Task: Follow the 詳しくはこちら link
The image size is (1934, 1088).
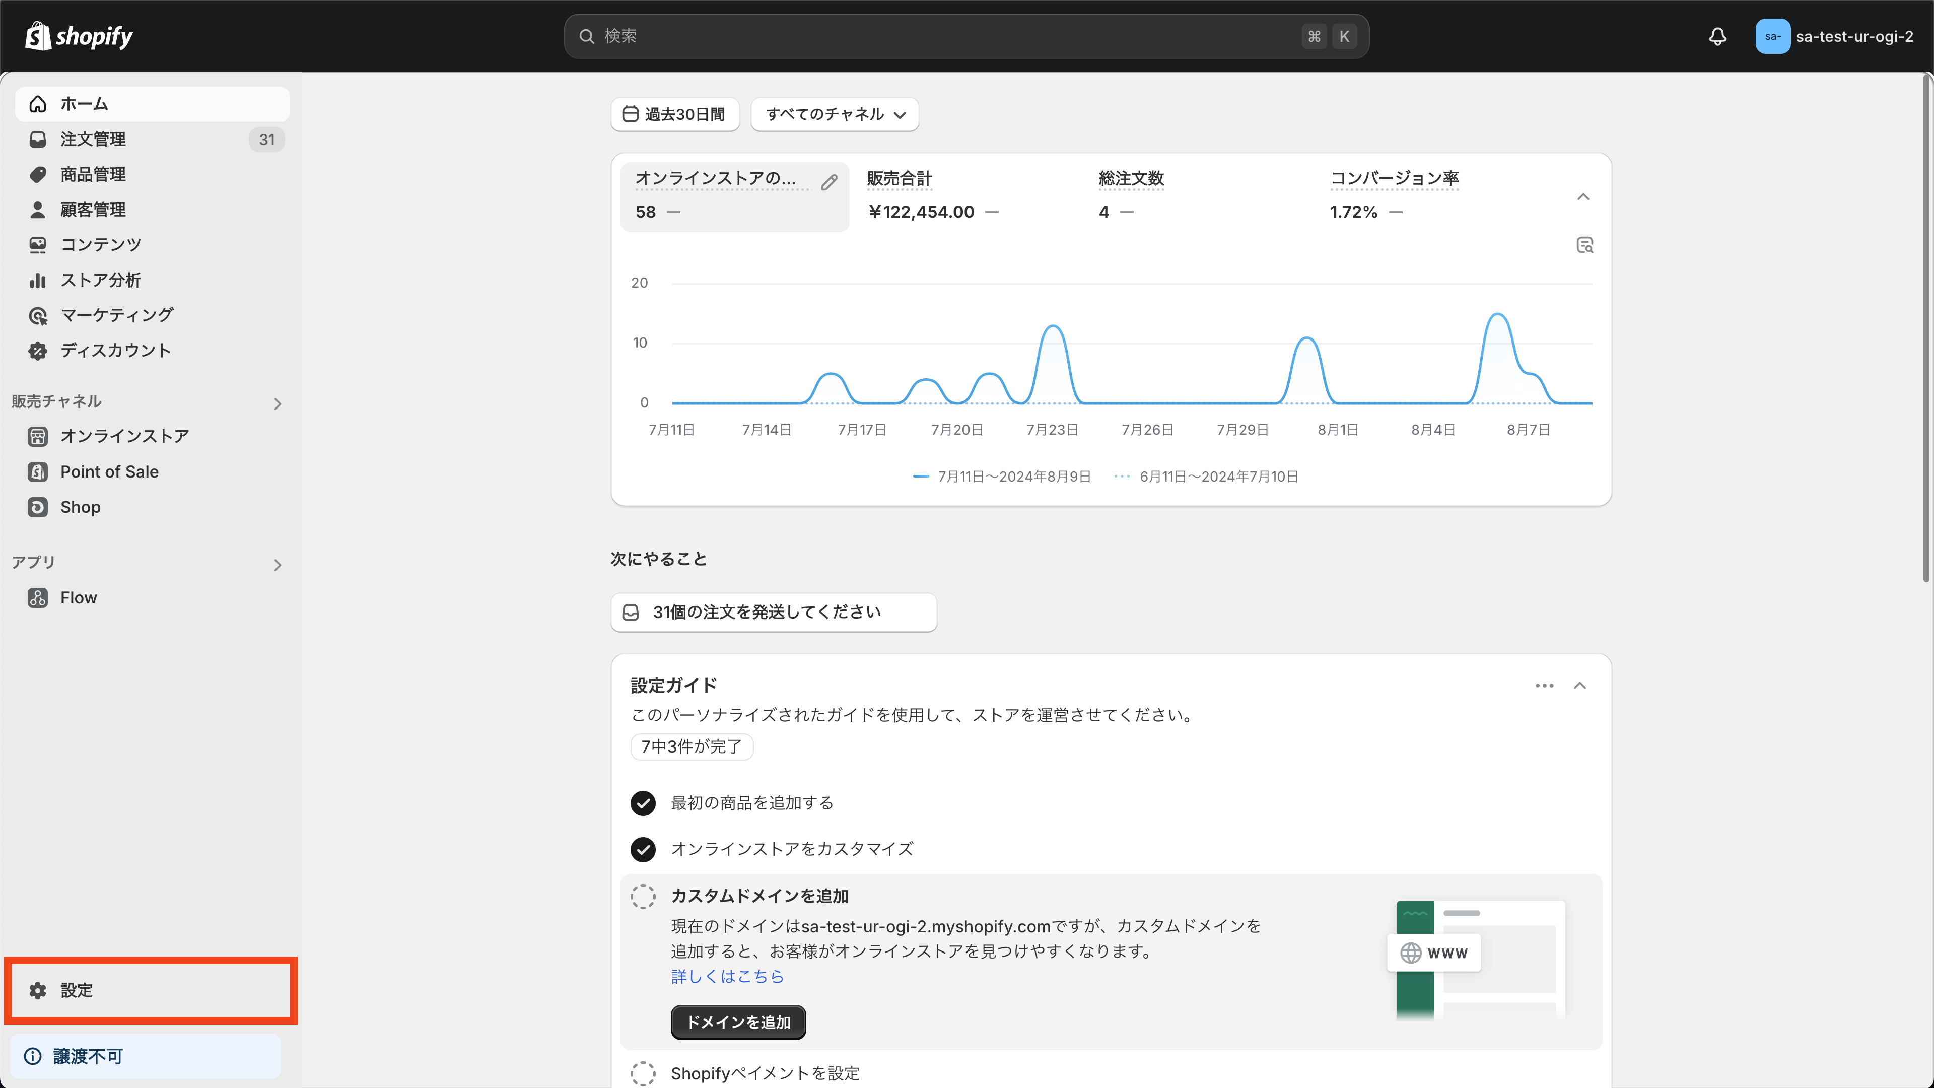Action: point(727,976)
